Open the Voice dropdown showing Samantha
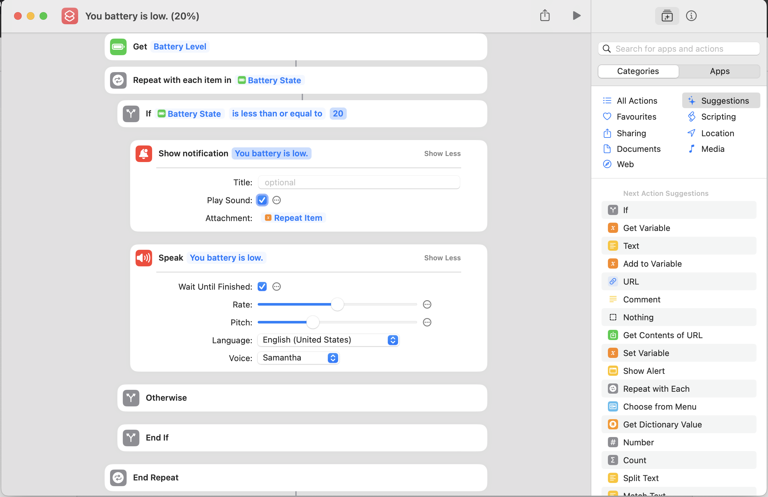Viewport: 768px width, 497px height. tap(298, 358)
